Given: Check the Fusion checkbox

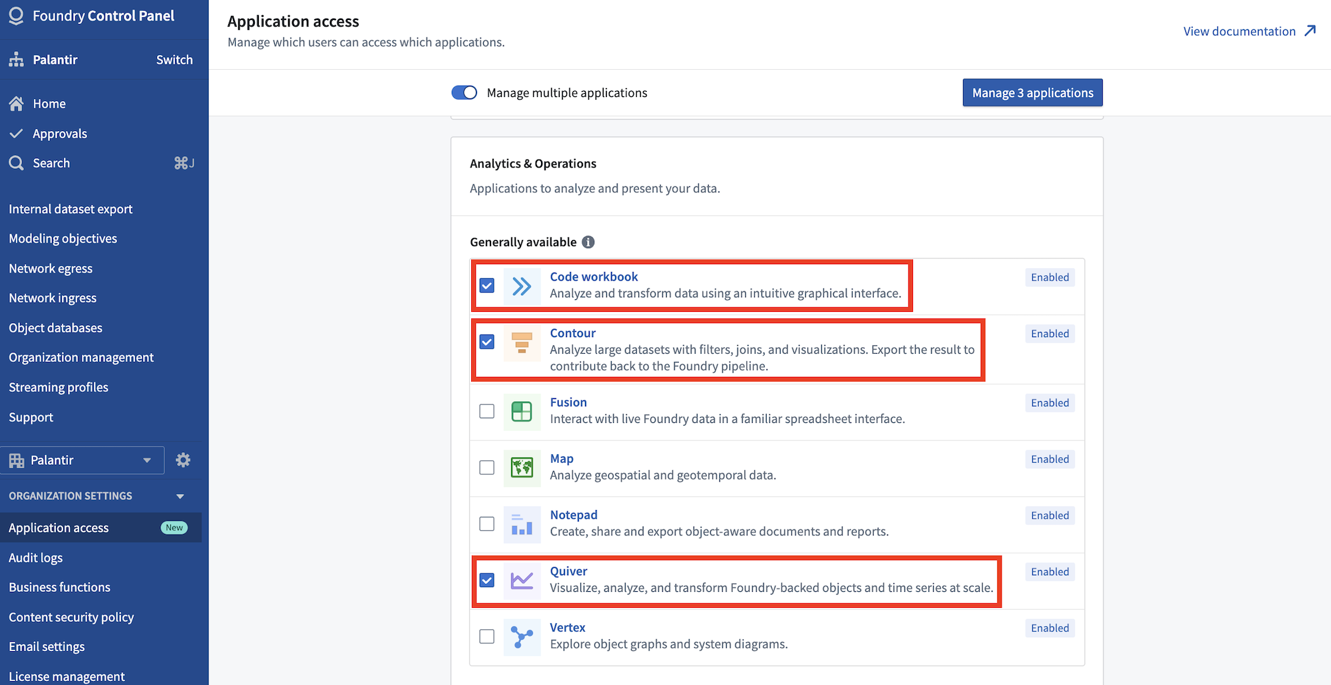Looking at the screenshot, I should (487, 411).
